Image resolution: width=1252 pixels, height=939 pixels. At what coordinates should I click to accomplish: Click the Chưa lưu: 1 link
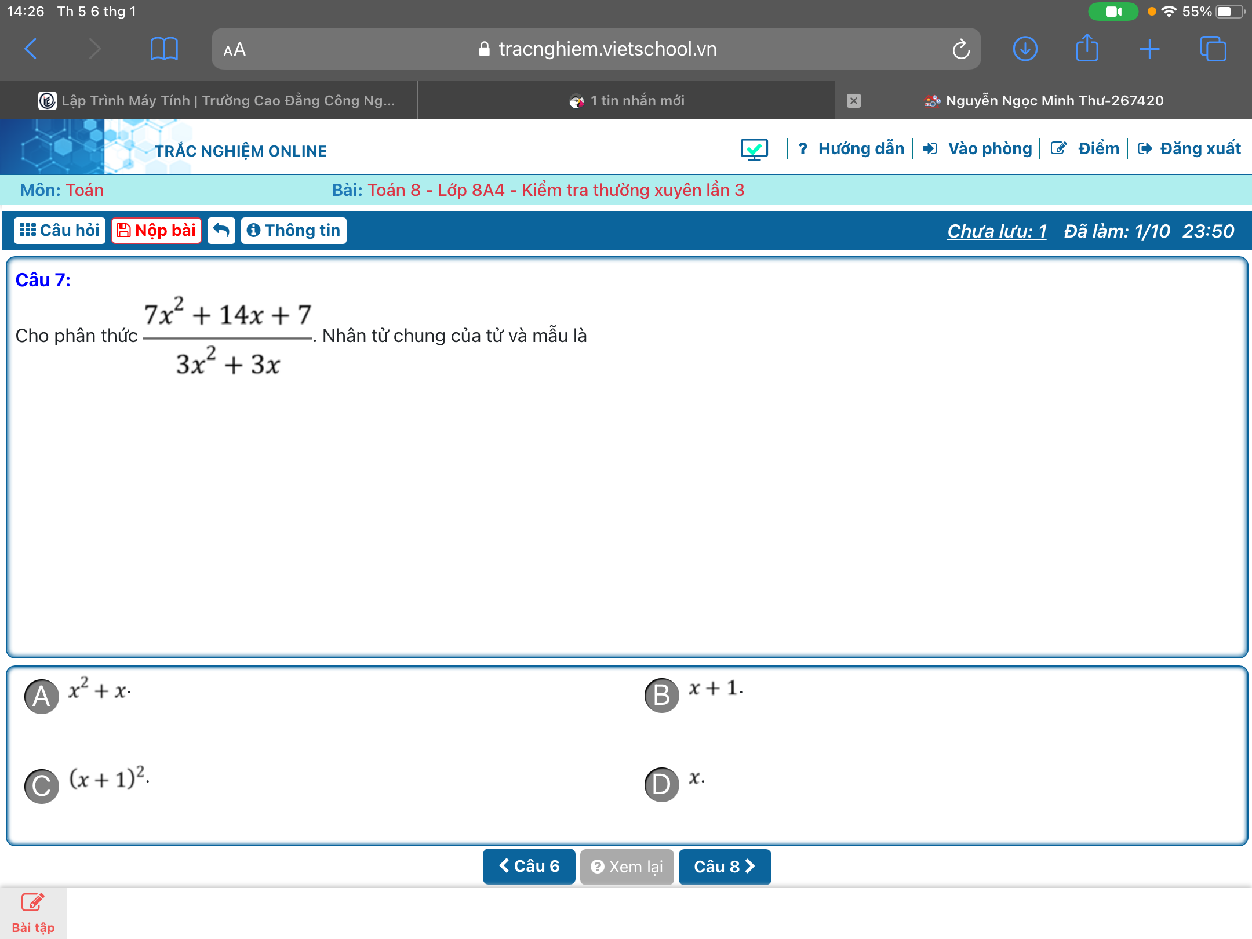tap(997, 231)
